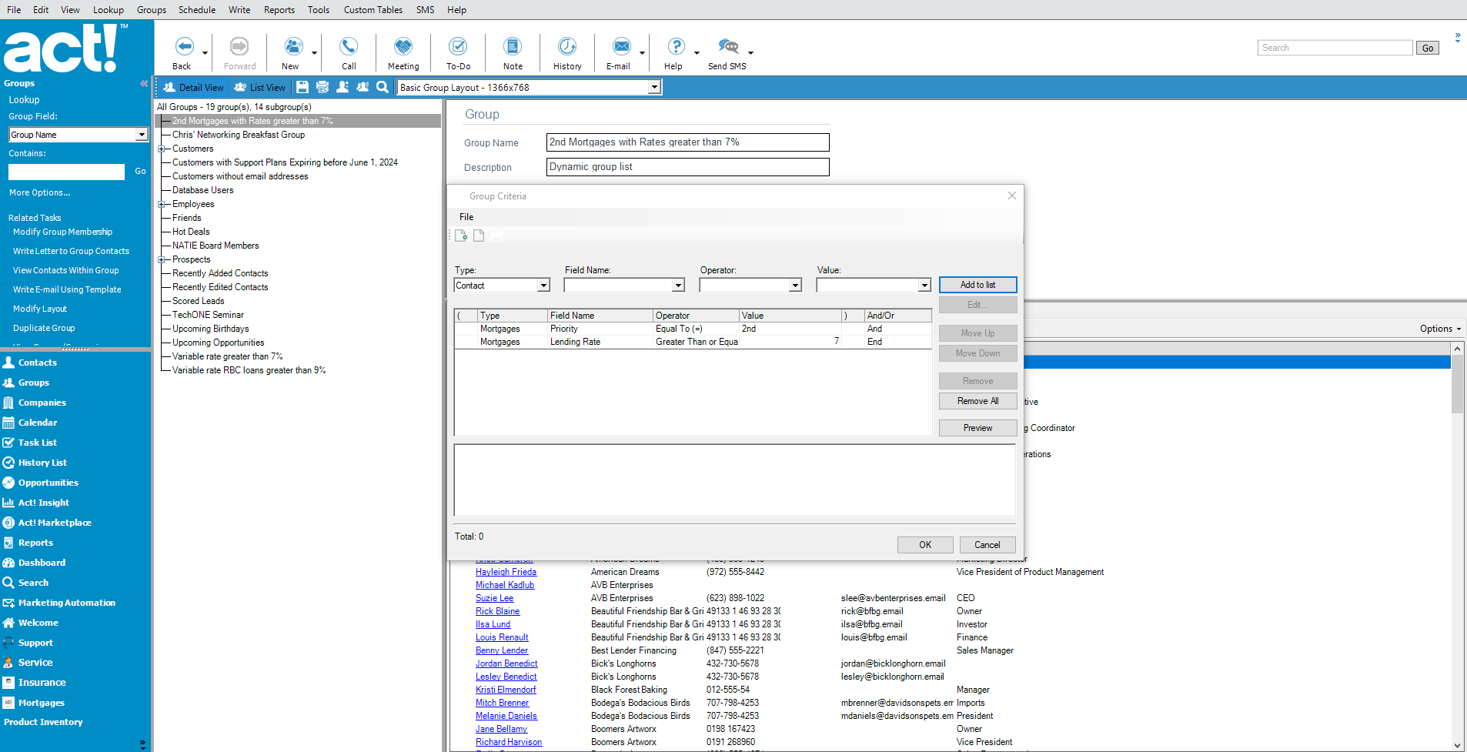The width and height of the screenshot is (1467, 752).
Task: Open the Basic Group Layout dropdown
Action: pyautogui.click(x=654, y=88)
